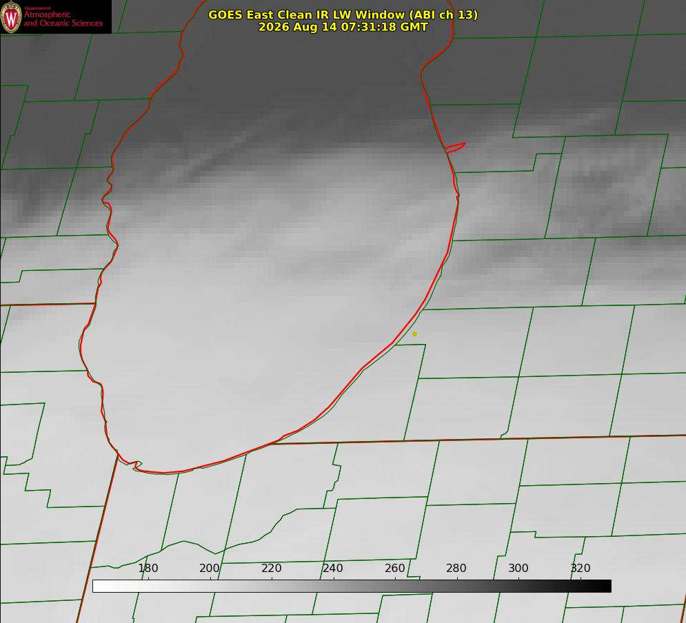Click the Atmospheric and Oceanic Sciences text
The width and height of the screenshot is (686, 623).
(63, 19)
